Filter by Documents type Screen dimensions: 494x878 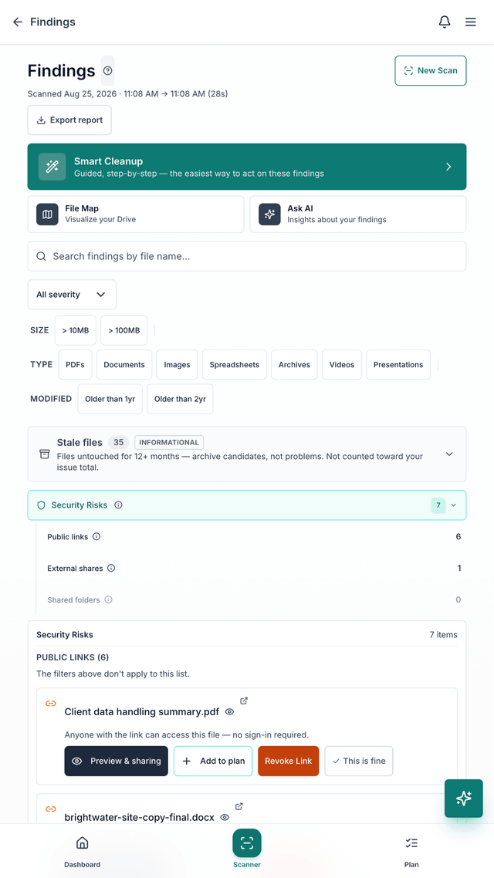coord(124,364)
